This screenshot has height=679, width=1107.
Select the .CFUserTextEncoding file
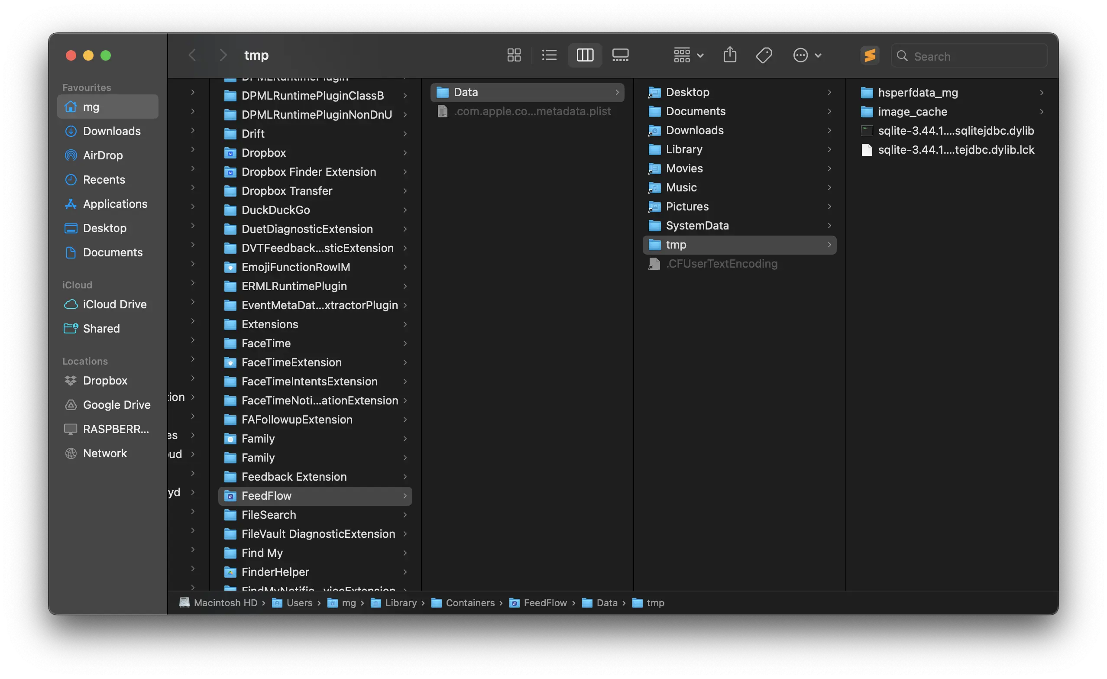pyautogui.click(x=739, y=264)
